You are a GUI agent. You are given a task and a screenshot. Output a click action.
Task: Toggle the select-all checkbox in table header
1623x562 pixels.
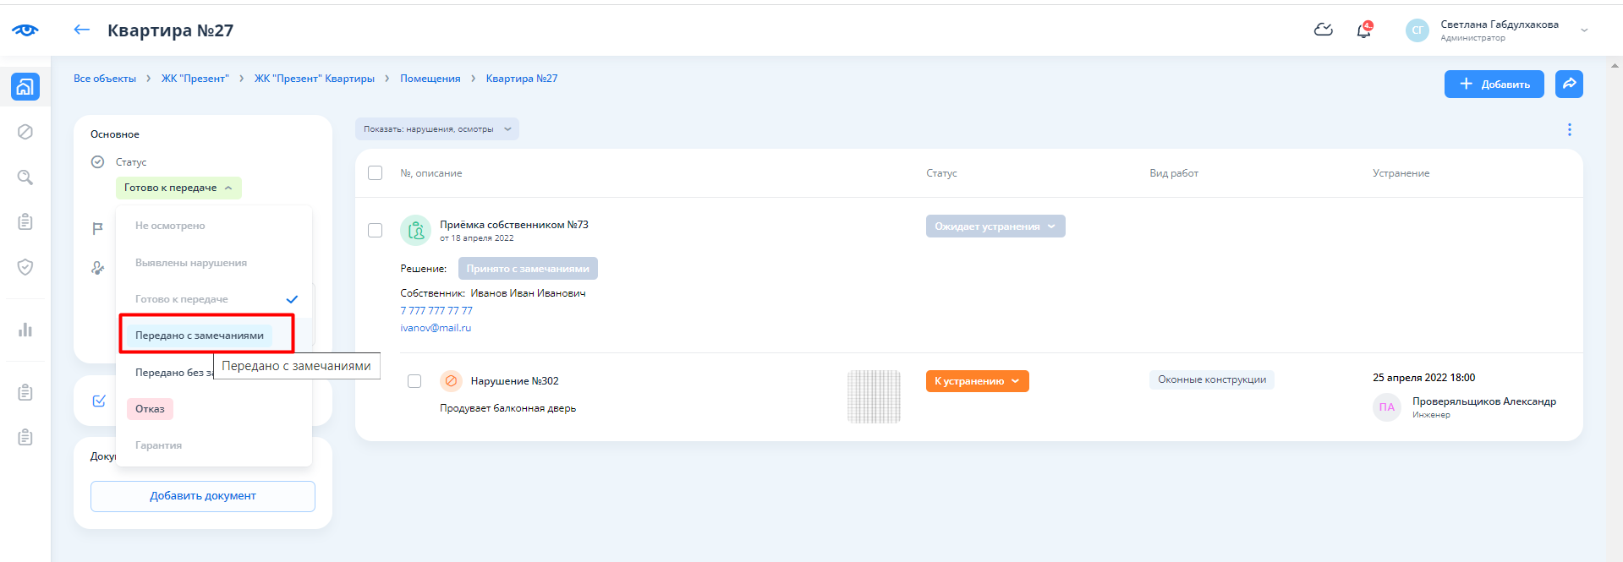(x=376, y=173)
